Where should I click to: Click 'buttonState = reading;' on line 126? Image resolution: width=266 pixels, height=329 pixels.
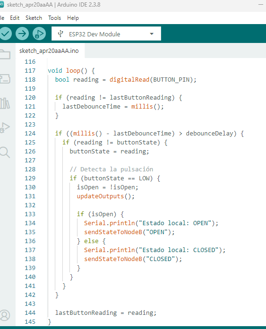click(x=110, y=151)
